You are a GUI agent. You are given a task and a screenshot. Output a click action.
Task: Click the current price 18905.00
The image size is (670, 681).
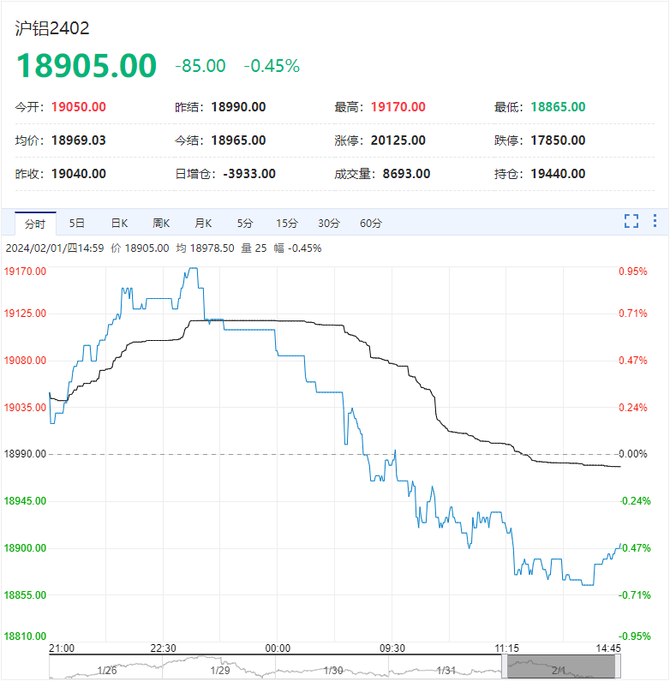[x=87, y=66]
